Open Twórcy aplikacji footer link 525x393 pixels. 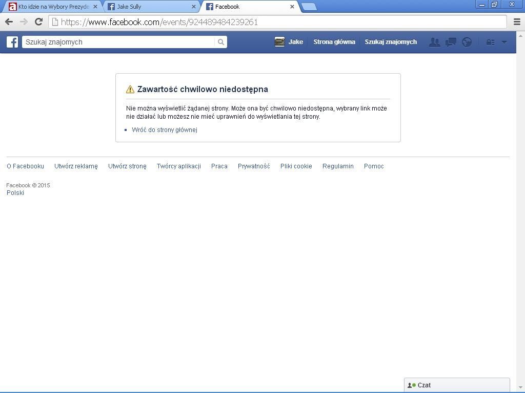(x=179, y=166)
